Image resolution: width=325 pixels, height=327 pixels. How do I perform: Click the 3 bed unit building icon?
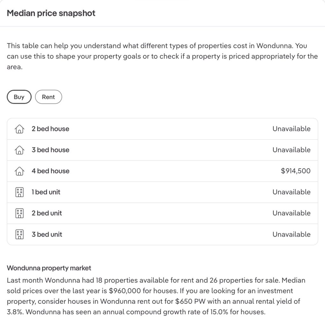tap(19, 234)
